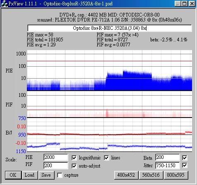Click the OK button

(x=13, y=175)
